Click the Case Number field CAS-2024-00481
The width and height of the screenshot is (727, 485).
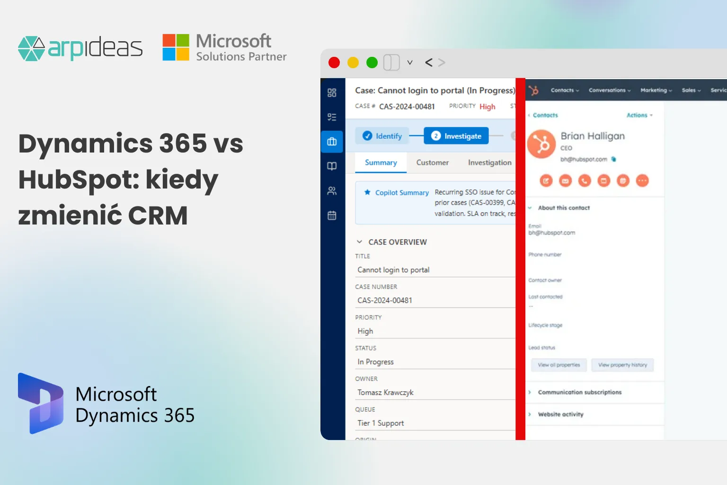point(435,300)
